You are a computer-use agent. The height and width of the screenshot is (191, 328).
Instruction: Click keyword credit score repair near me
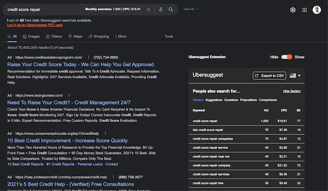tap(211, 156)
